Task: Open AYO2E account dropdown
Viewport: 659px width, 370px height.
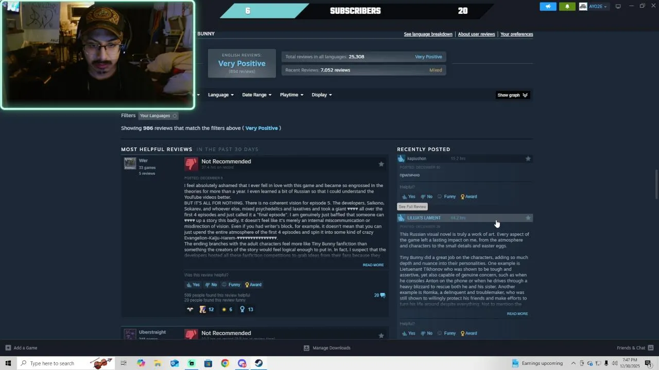Action: tap(594, 7)
